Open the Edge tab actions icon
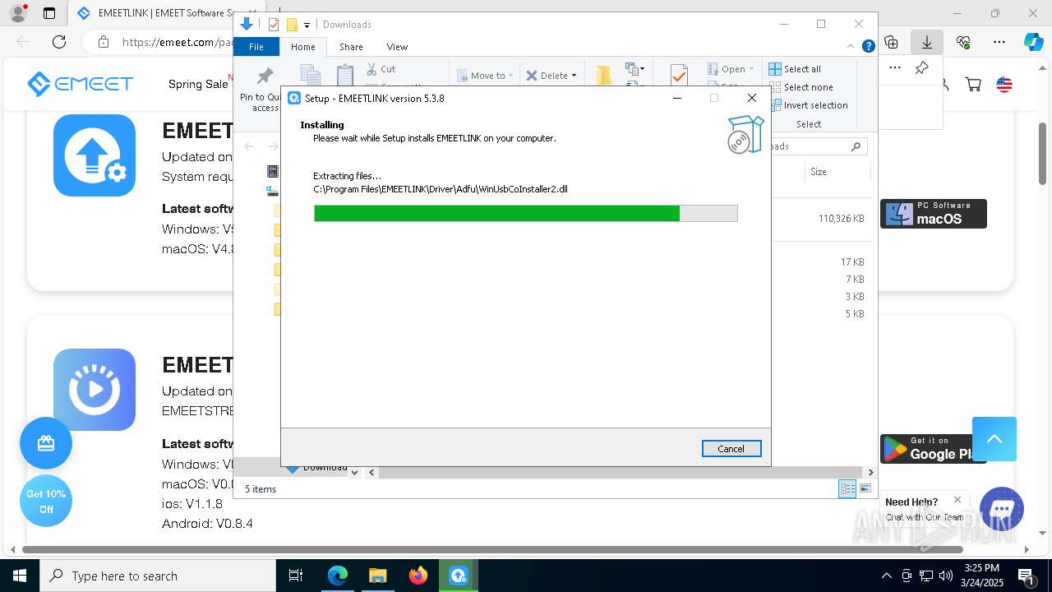1052x592 pixels. [x=49, y=13]
